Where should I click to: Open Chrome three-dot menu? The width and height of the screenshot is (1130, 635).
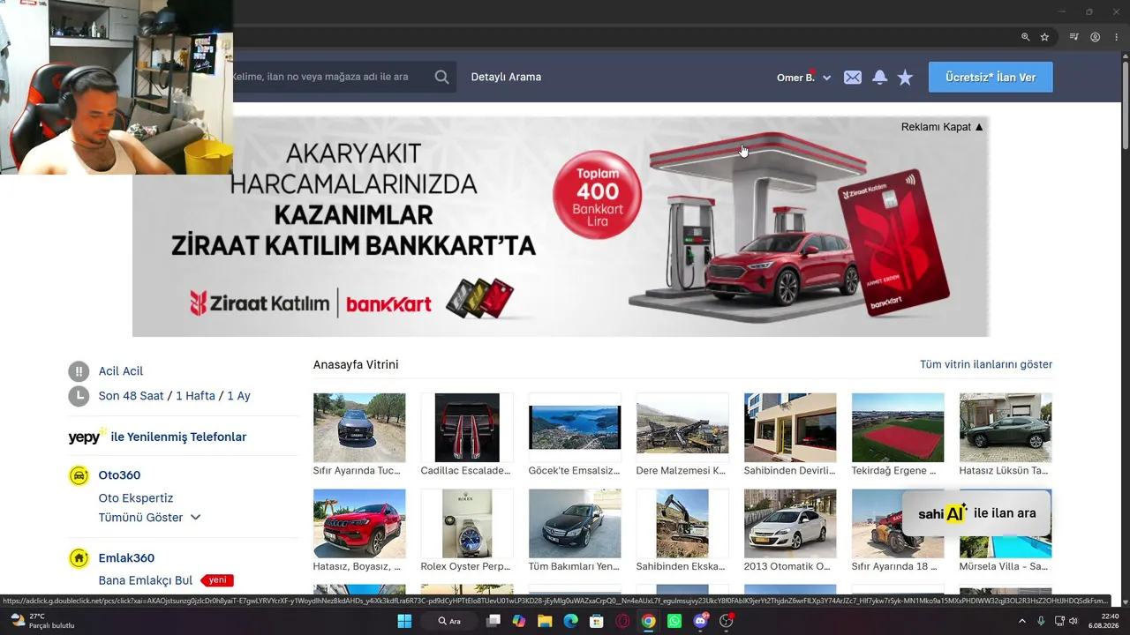point(1117,37)
